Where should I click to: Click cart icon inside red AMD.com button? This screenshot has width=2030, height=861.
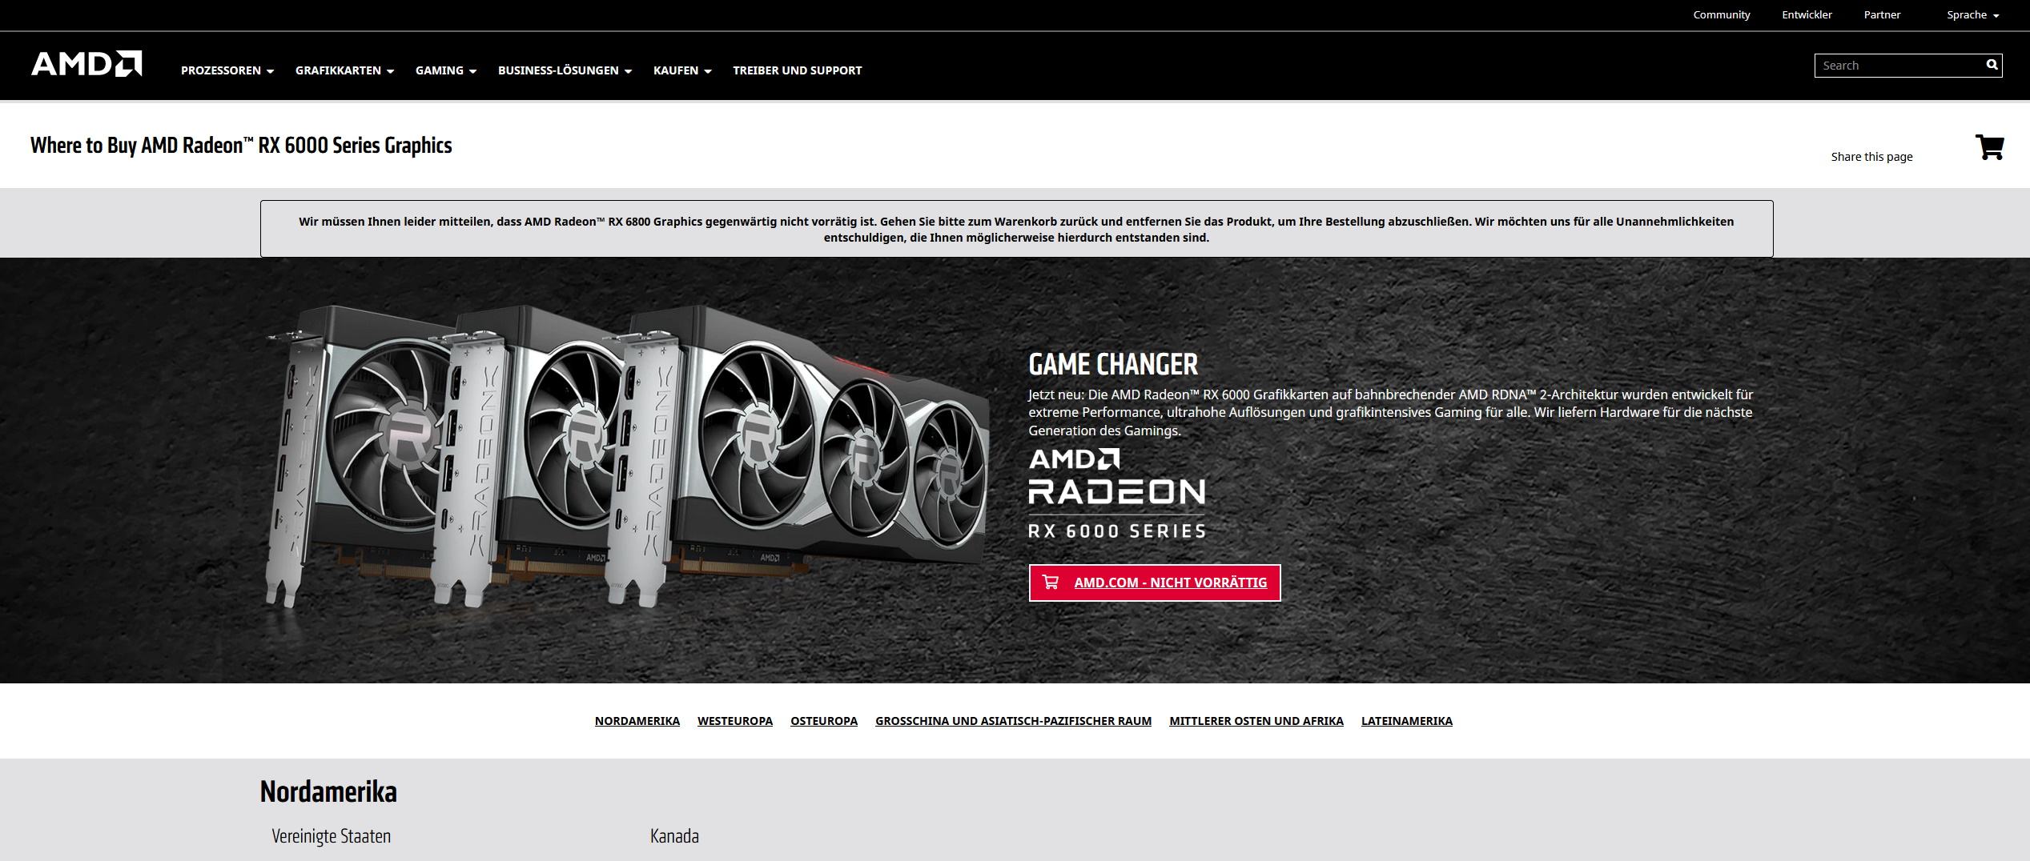[1051, 582]
